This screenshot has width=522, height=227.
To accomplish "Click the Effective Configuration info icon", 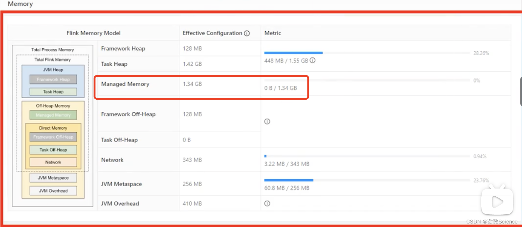I will point(247,33).
